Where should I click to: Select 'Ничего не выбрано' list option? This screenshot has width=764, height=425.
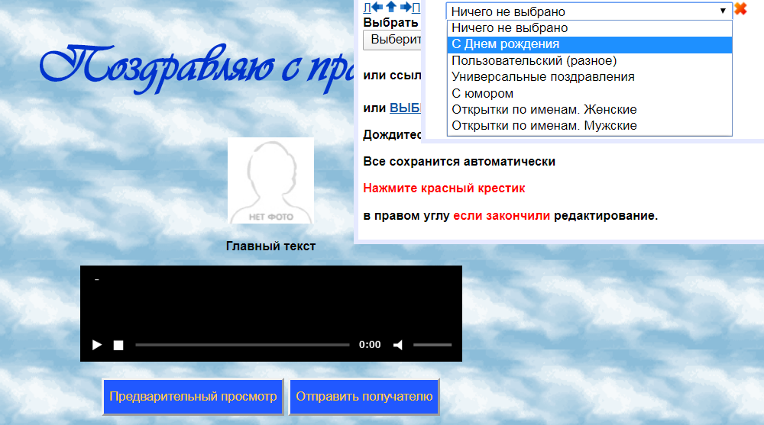[510, 28]
